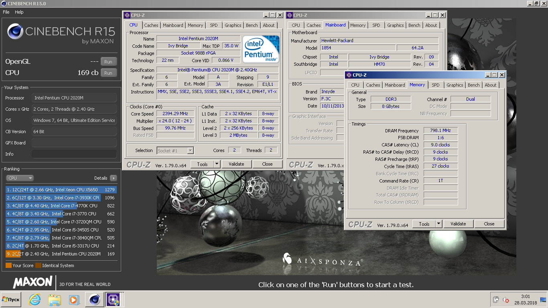The image size is (548, 308).
Task: Select Caches tab in CPU-Z Mainboard window
Action: [314, 25]
